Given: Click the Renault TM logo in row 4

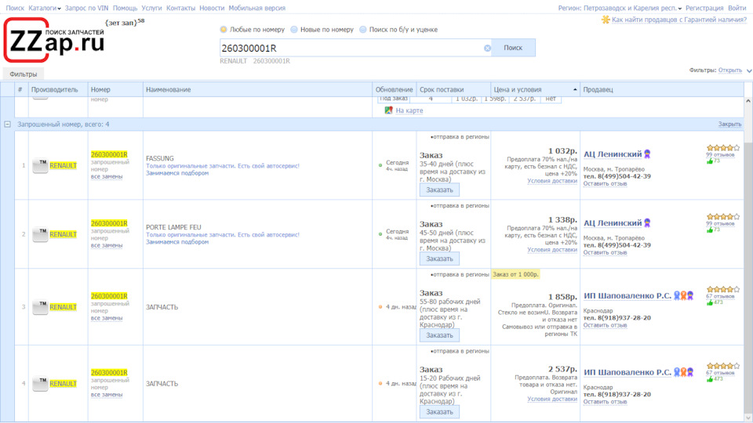Looking at the screenshot, I should (40, 384).
